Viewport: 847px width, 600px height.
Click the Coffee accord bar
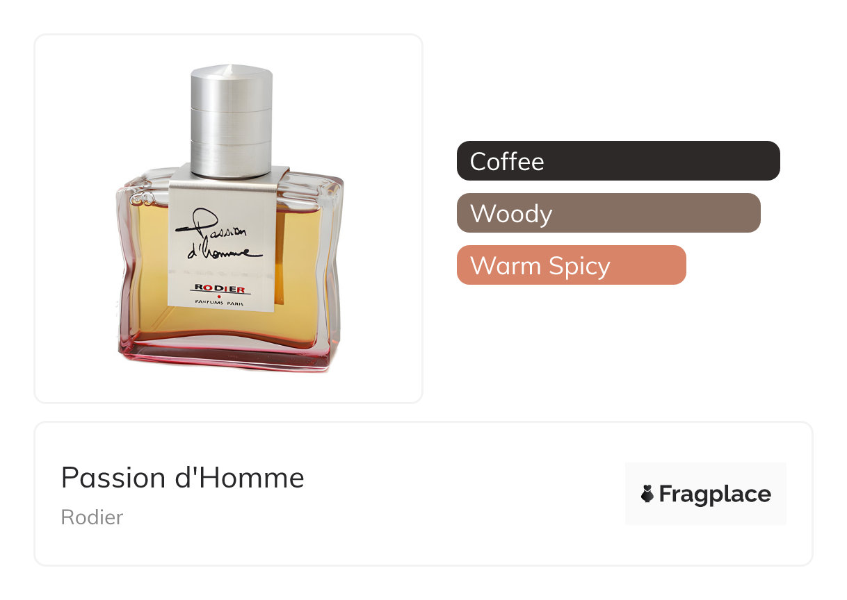click(x=618, y=161)
